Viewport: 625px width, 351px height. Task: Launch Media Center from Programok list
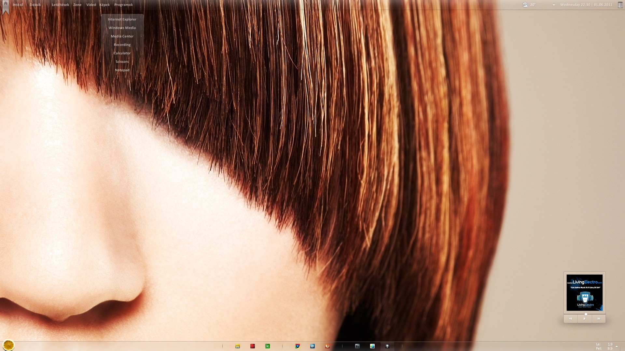(x=122, y=36)
